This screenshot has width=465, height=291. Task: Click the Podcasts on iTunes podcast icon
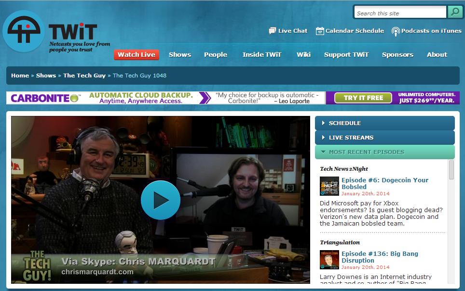pos(396,31)
